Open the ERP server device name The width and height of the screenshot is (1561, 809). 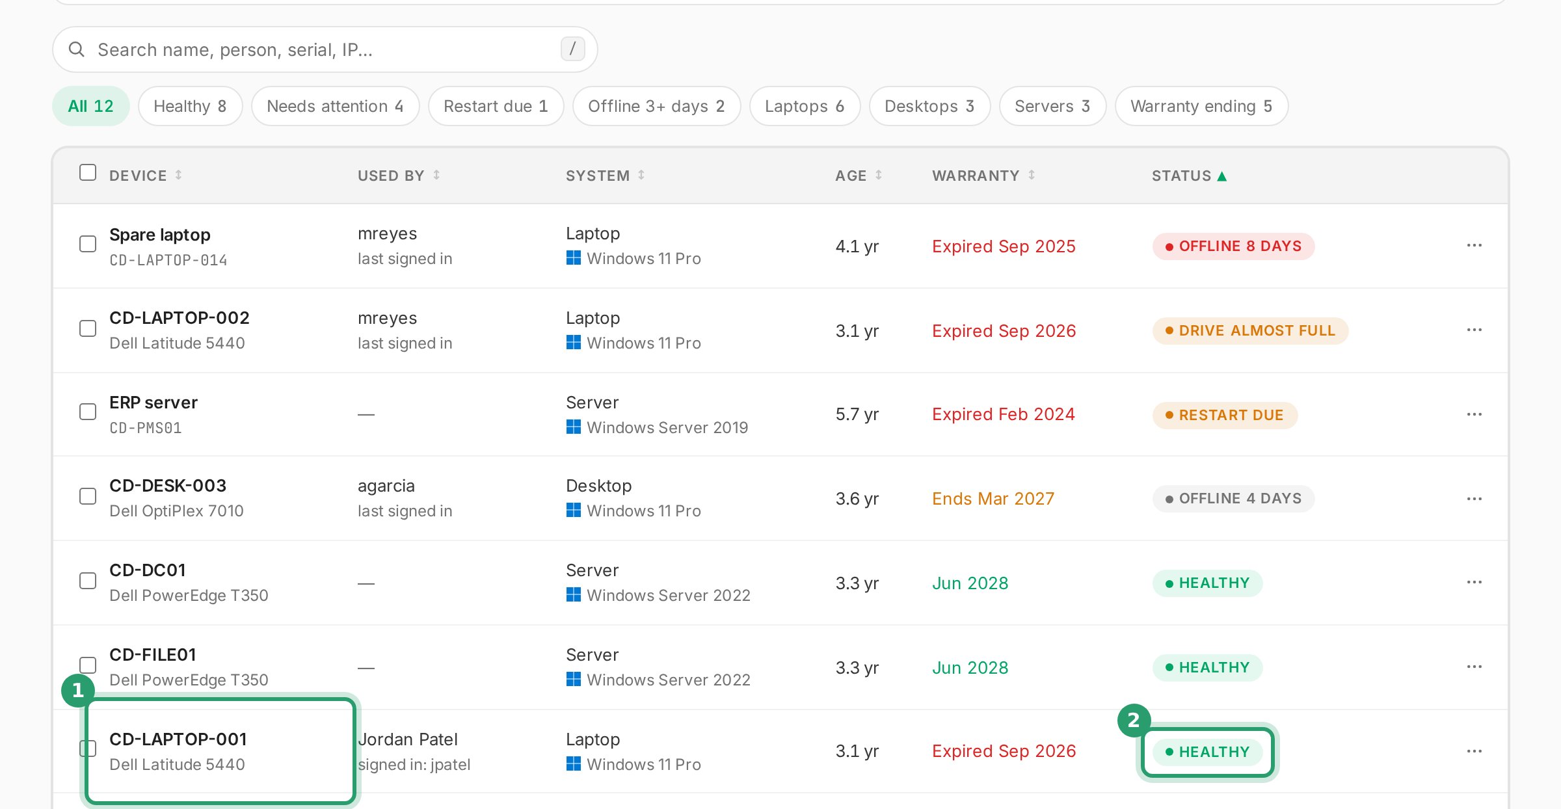153,402
